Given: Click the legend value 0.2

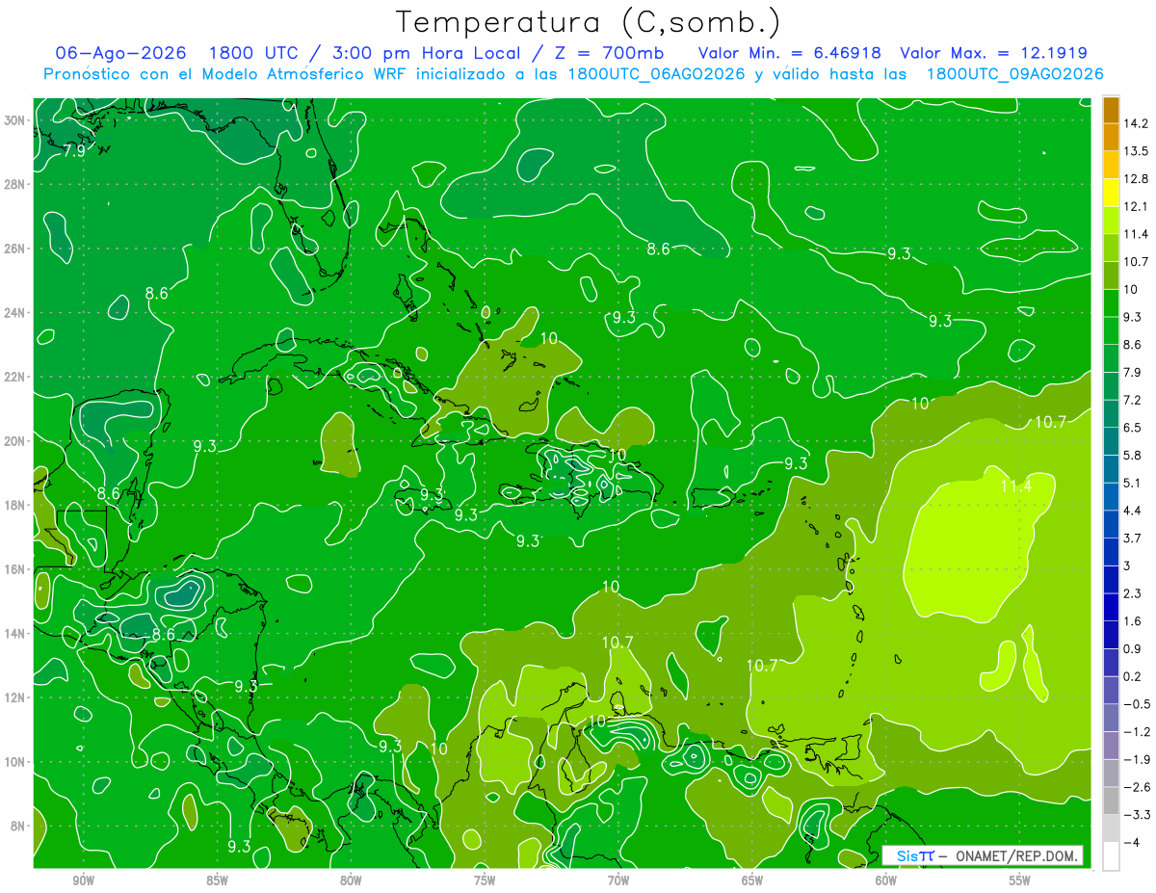Looking at the screenshot, I should pyautogui.click(x=1132, y=676).
